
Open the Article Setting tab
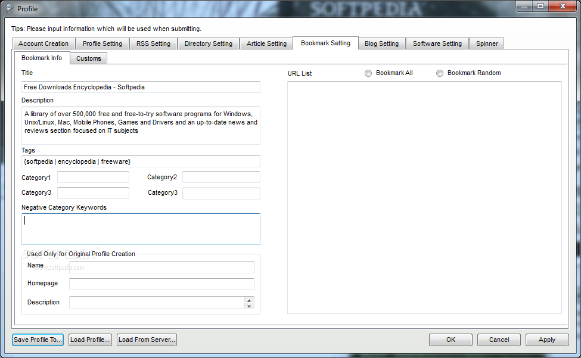click(x=266, y=43)
